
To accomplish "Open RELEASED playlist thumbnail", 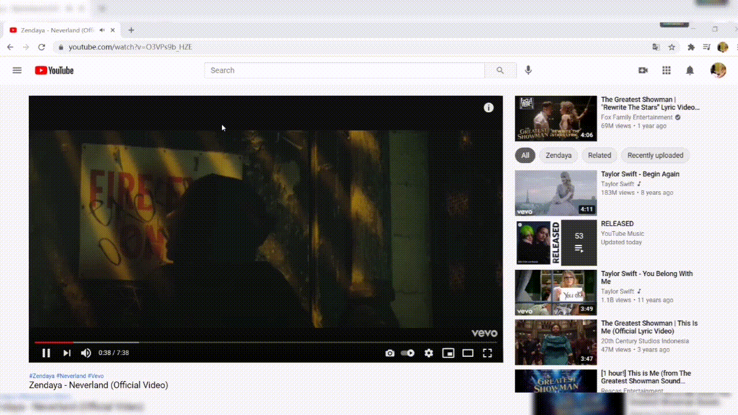I will [x=556, y=243].
